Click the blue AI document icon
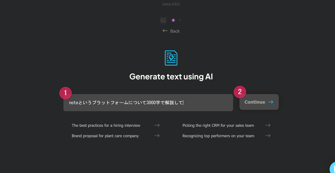 [171, 58]
